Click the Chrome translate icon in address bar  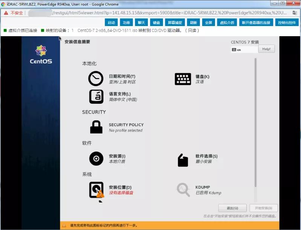click(295, 13)
